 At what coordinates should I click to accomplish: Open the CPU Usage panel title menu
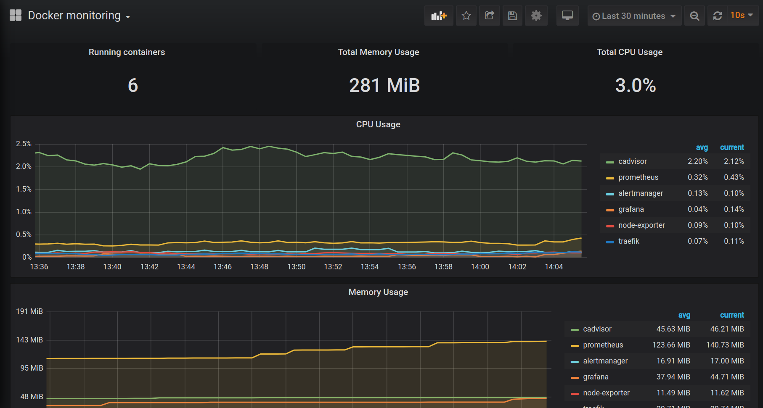pos(378,124)
